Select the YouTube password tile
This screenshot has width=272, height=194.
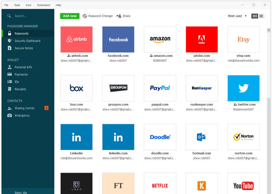click(x=244, y=184)
